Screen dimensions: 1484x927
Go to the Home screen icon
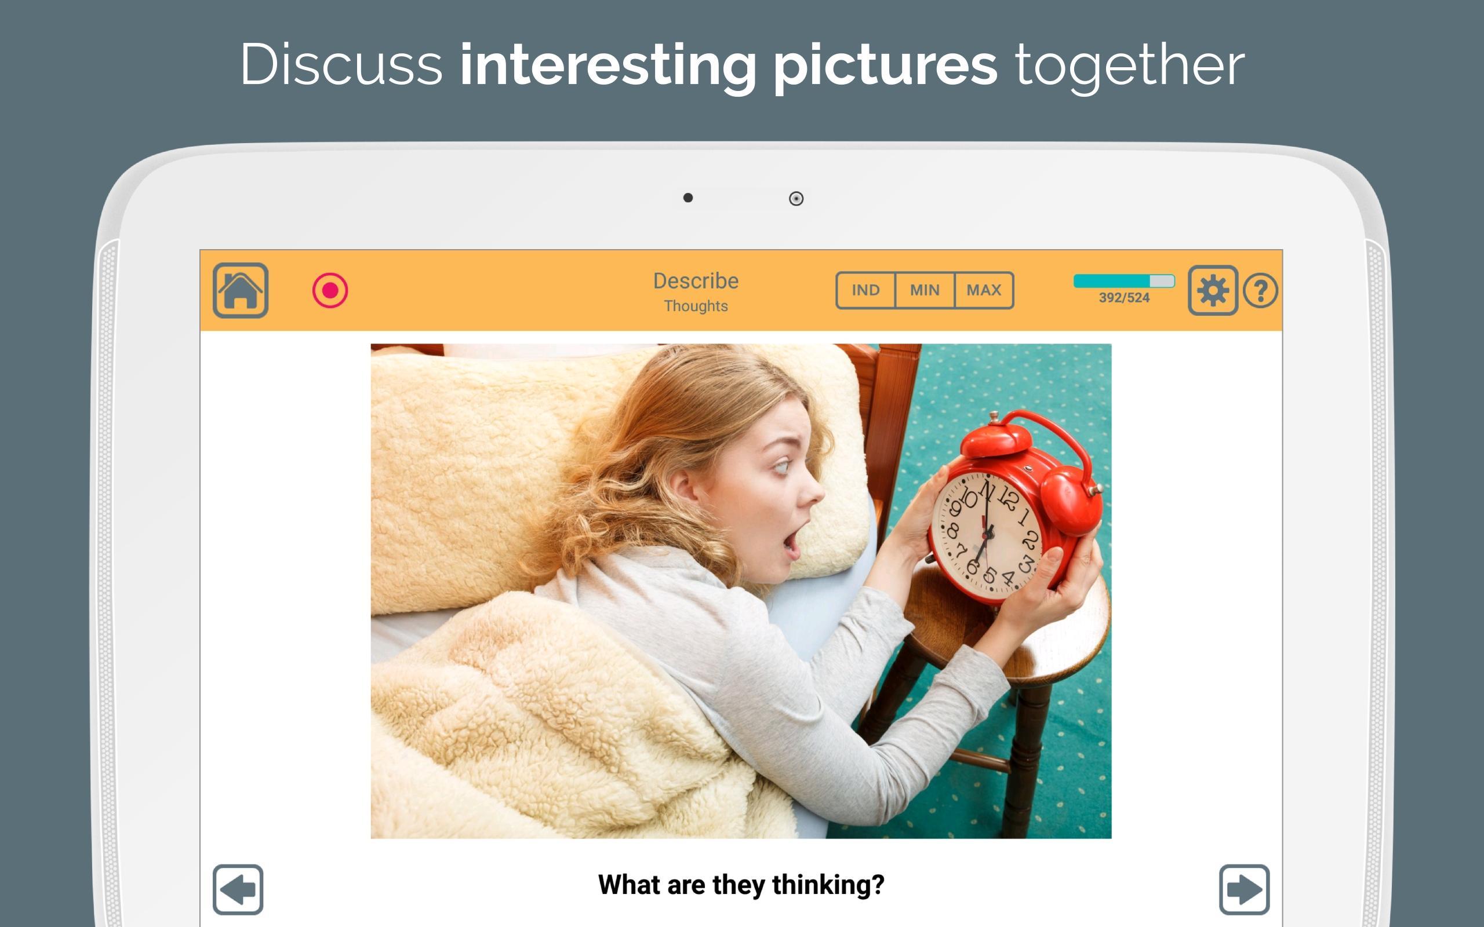[241, 290]
